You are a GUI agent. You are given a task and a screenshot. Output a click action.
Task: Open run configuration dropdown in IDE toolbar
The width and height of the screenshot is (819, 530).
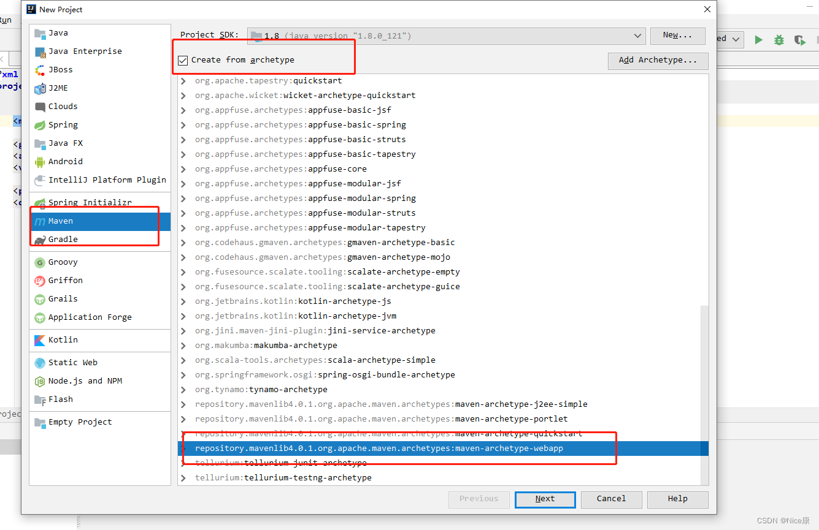click(x=731, y=39)
